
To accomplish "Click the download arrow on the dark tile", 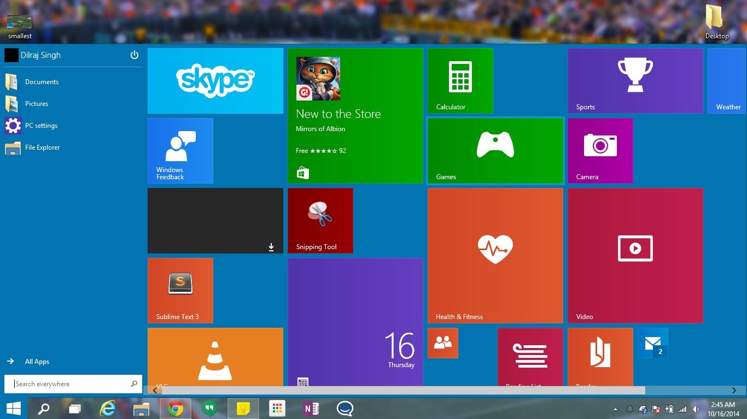I will coord(271,247).
